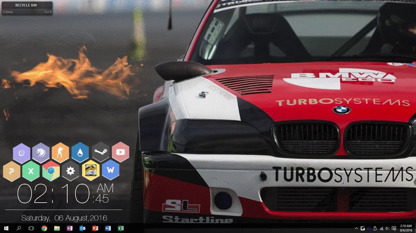This screenshot has height=233, width=416.
Task: Open the network signal tray icon
Action: (x=382, y=228)
